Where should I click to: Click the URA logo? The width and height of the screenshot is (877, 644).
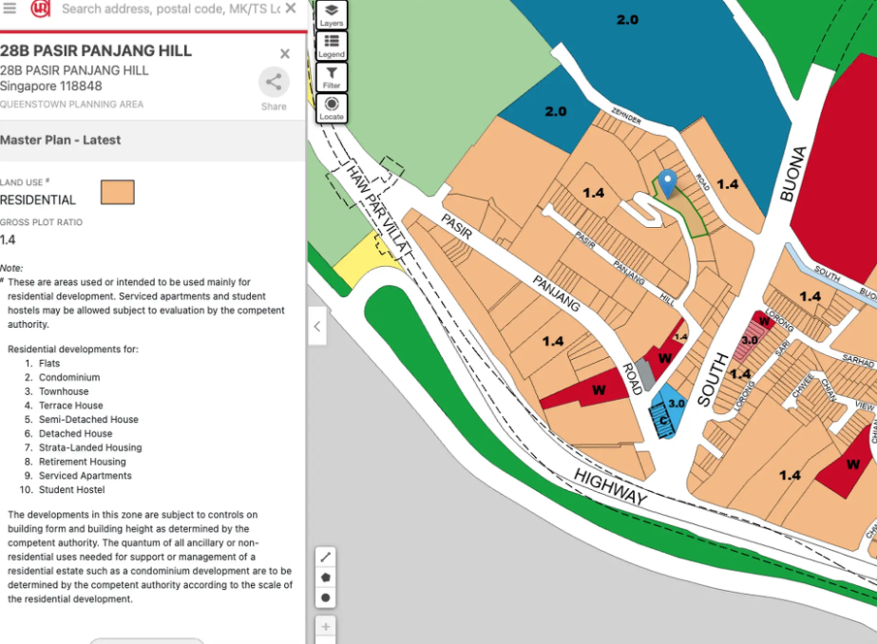click(40, 9)
